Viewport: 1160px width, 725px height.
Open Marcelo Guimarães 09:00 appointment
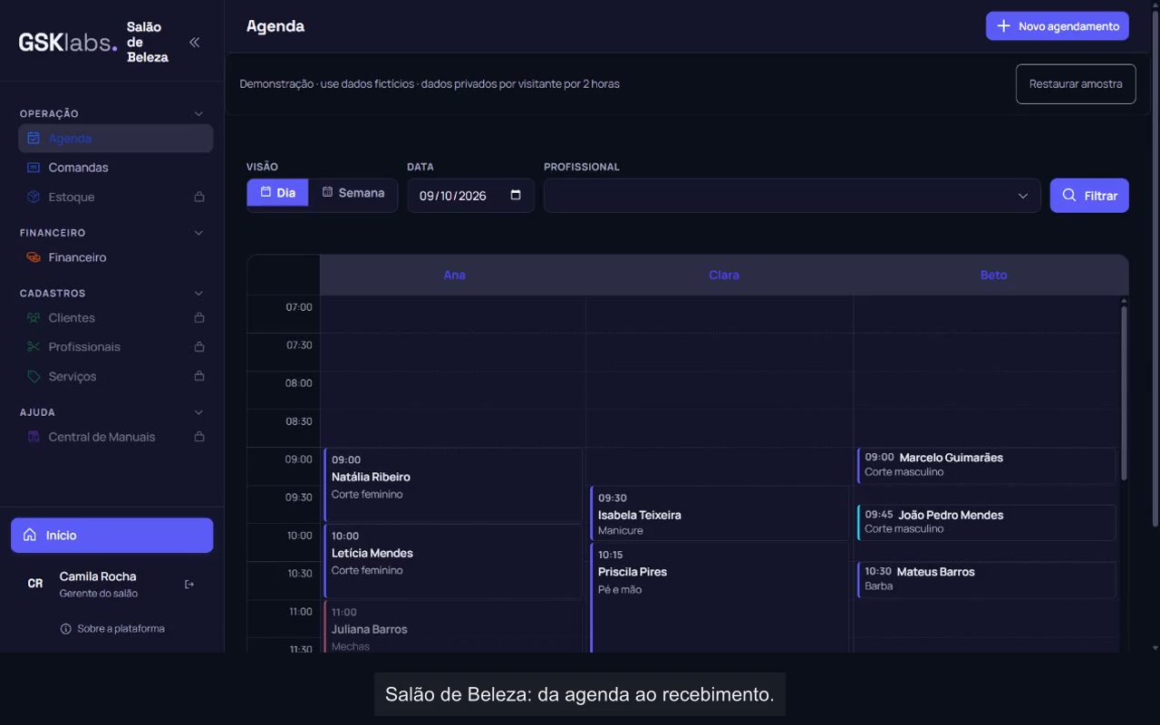coord(986,466)
